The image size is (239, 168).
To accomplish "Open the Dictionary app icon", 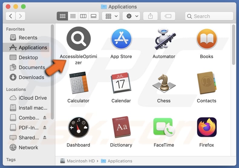I will (x=121, y=127).
